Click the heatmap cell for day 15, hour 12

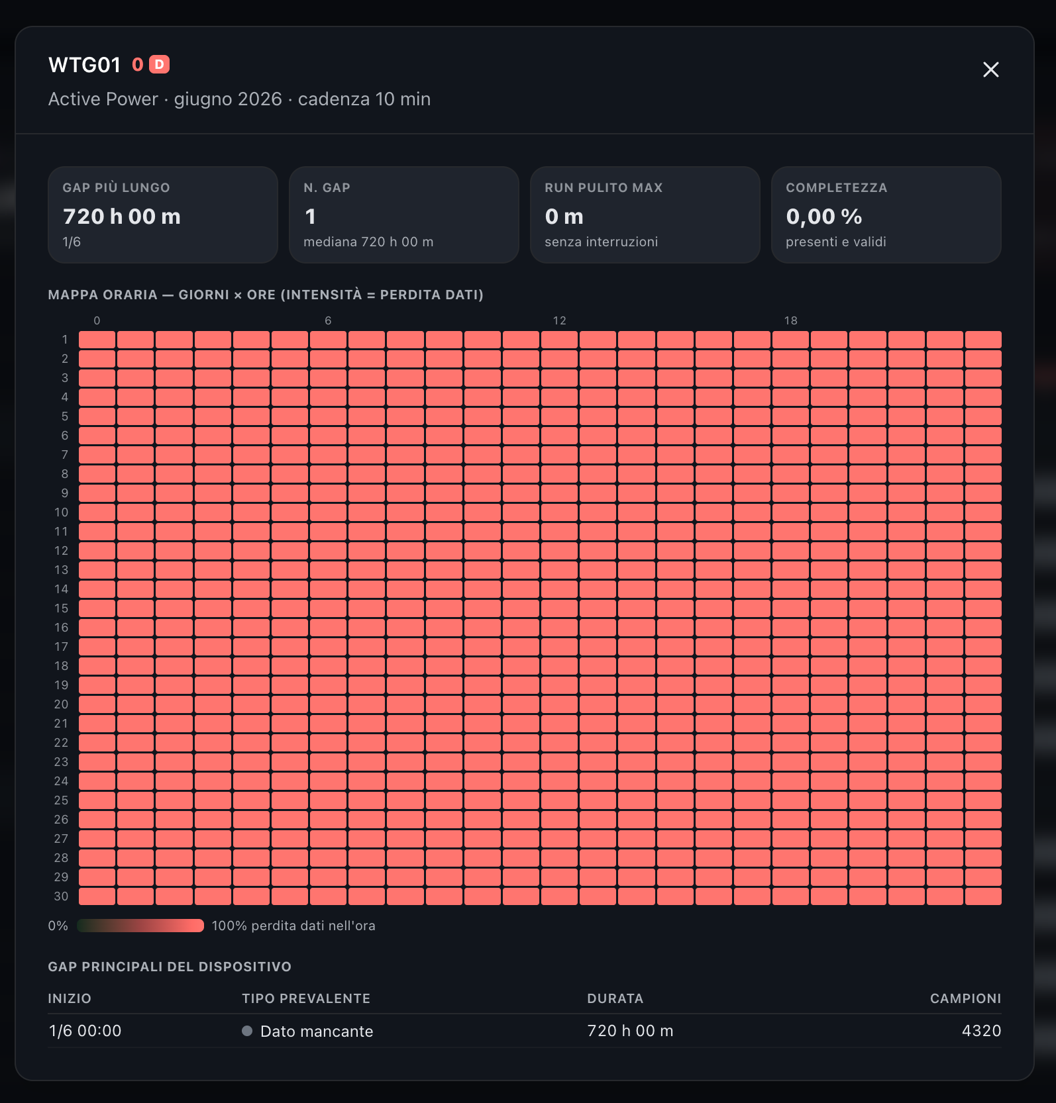(559, 608)
